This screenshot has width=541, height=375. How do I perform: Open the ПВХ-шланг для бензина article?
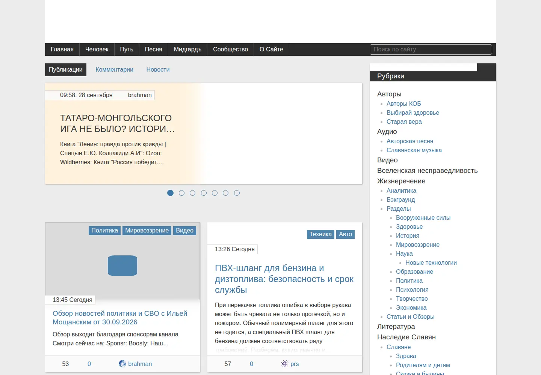pos(284,279)
